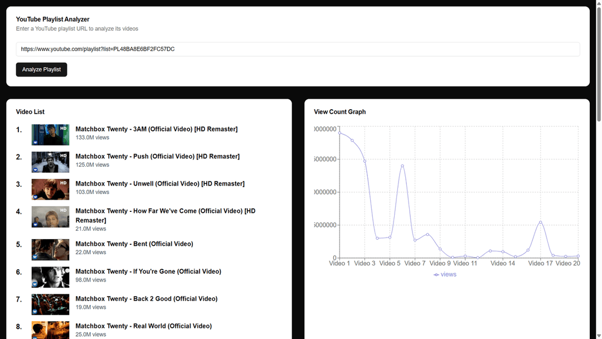Select the Back 2 Good title

147,299
